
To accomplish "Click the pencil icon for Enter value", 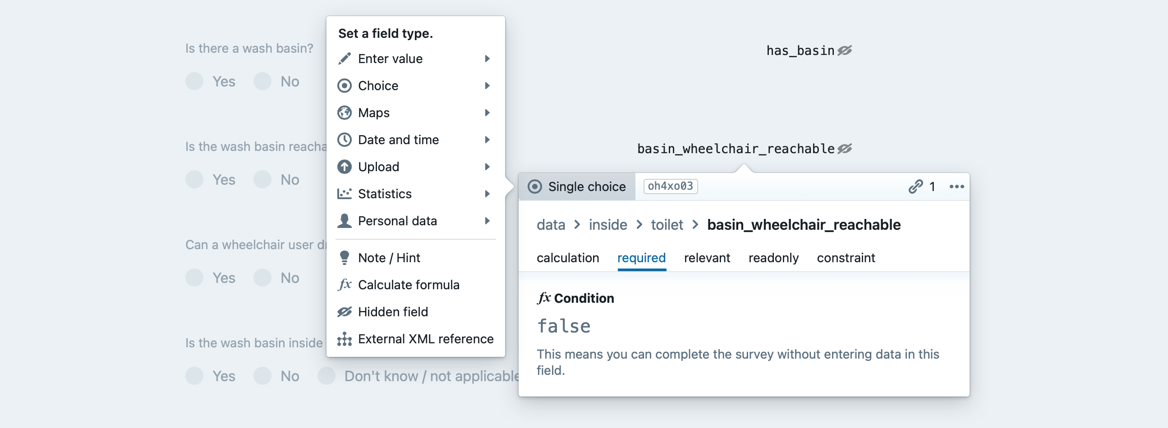I will (344, 59).
